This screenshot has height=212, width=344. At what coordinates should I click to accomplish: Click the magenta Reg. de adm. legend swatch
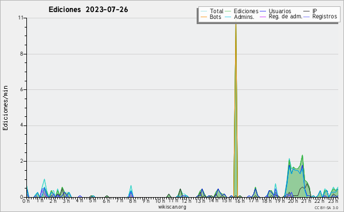click(263, 17)
